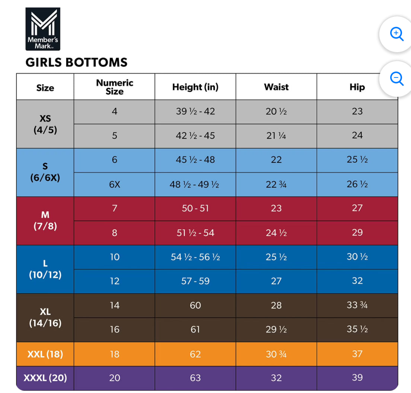Click the Height (in) column header
Screen dimensions: 411x393
(195, 87)
